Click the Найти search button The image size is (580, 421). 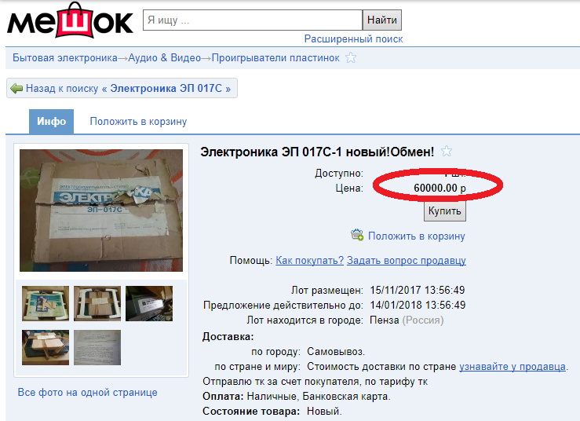[x=382, y=20]
